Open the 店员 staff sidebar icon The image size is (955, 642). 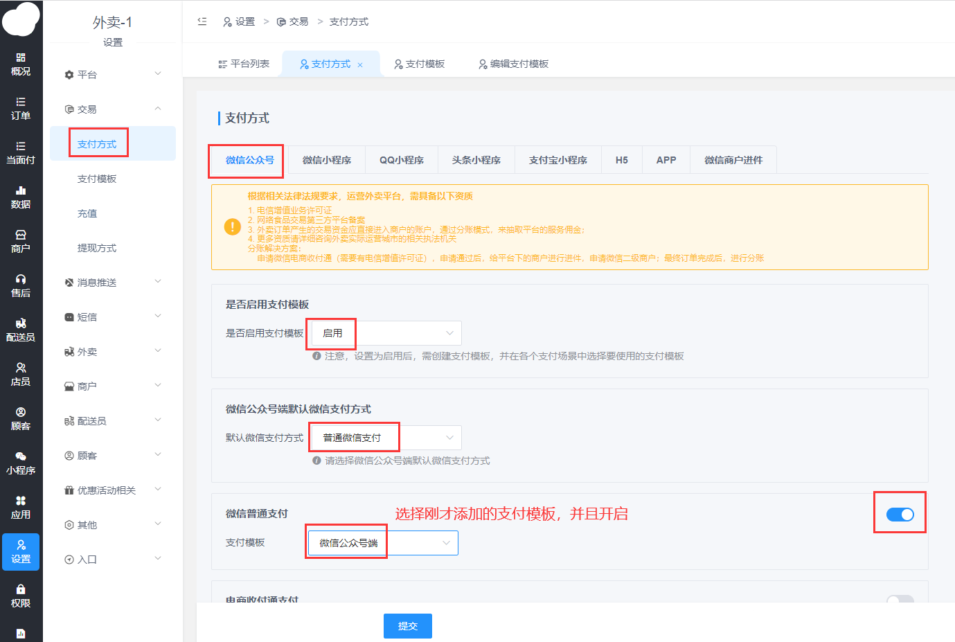21,375
